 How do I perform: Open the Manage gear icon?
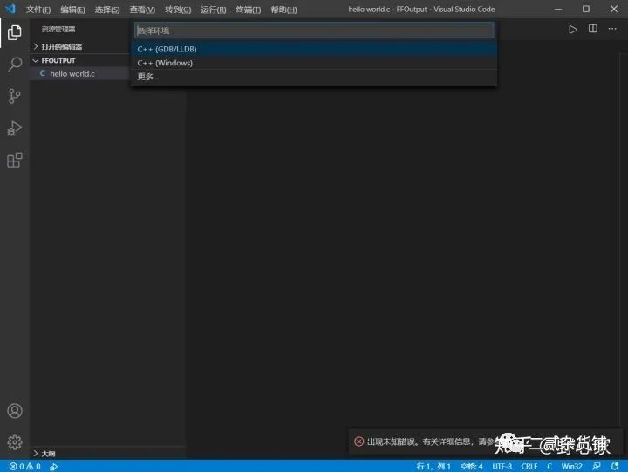tap(15, 442)
